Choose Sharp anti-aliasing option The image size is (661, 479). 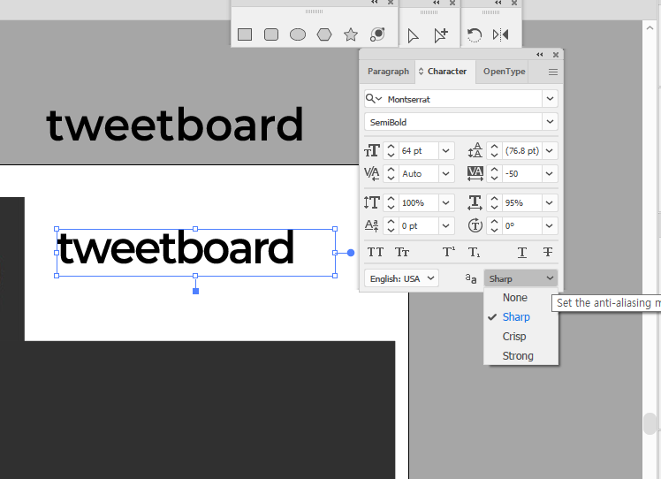tap(521, 317)
